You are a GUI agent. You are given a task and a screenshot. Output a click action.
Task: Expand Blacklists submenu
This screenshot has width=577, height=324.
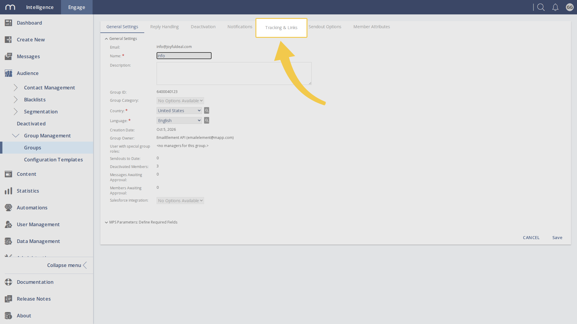click(16, 100)
